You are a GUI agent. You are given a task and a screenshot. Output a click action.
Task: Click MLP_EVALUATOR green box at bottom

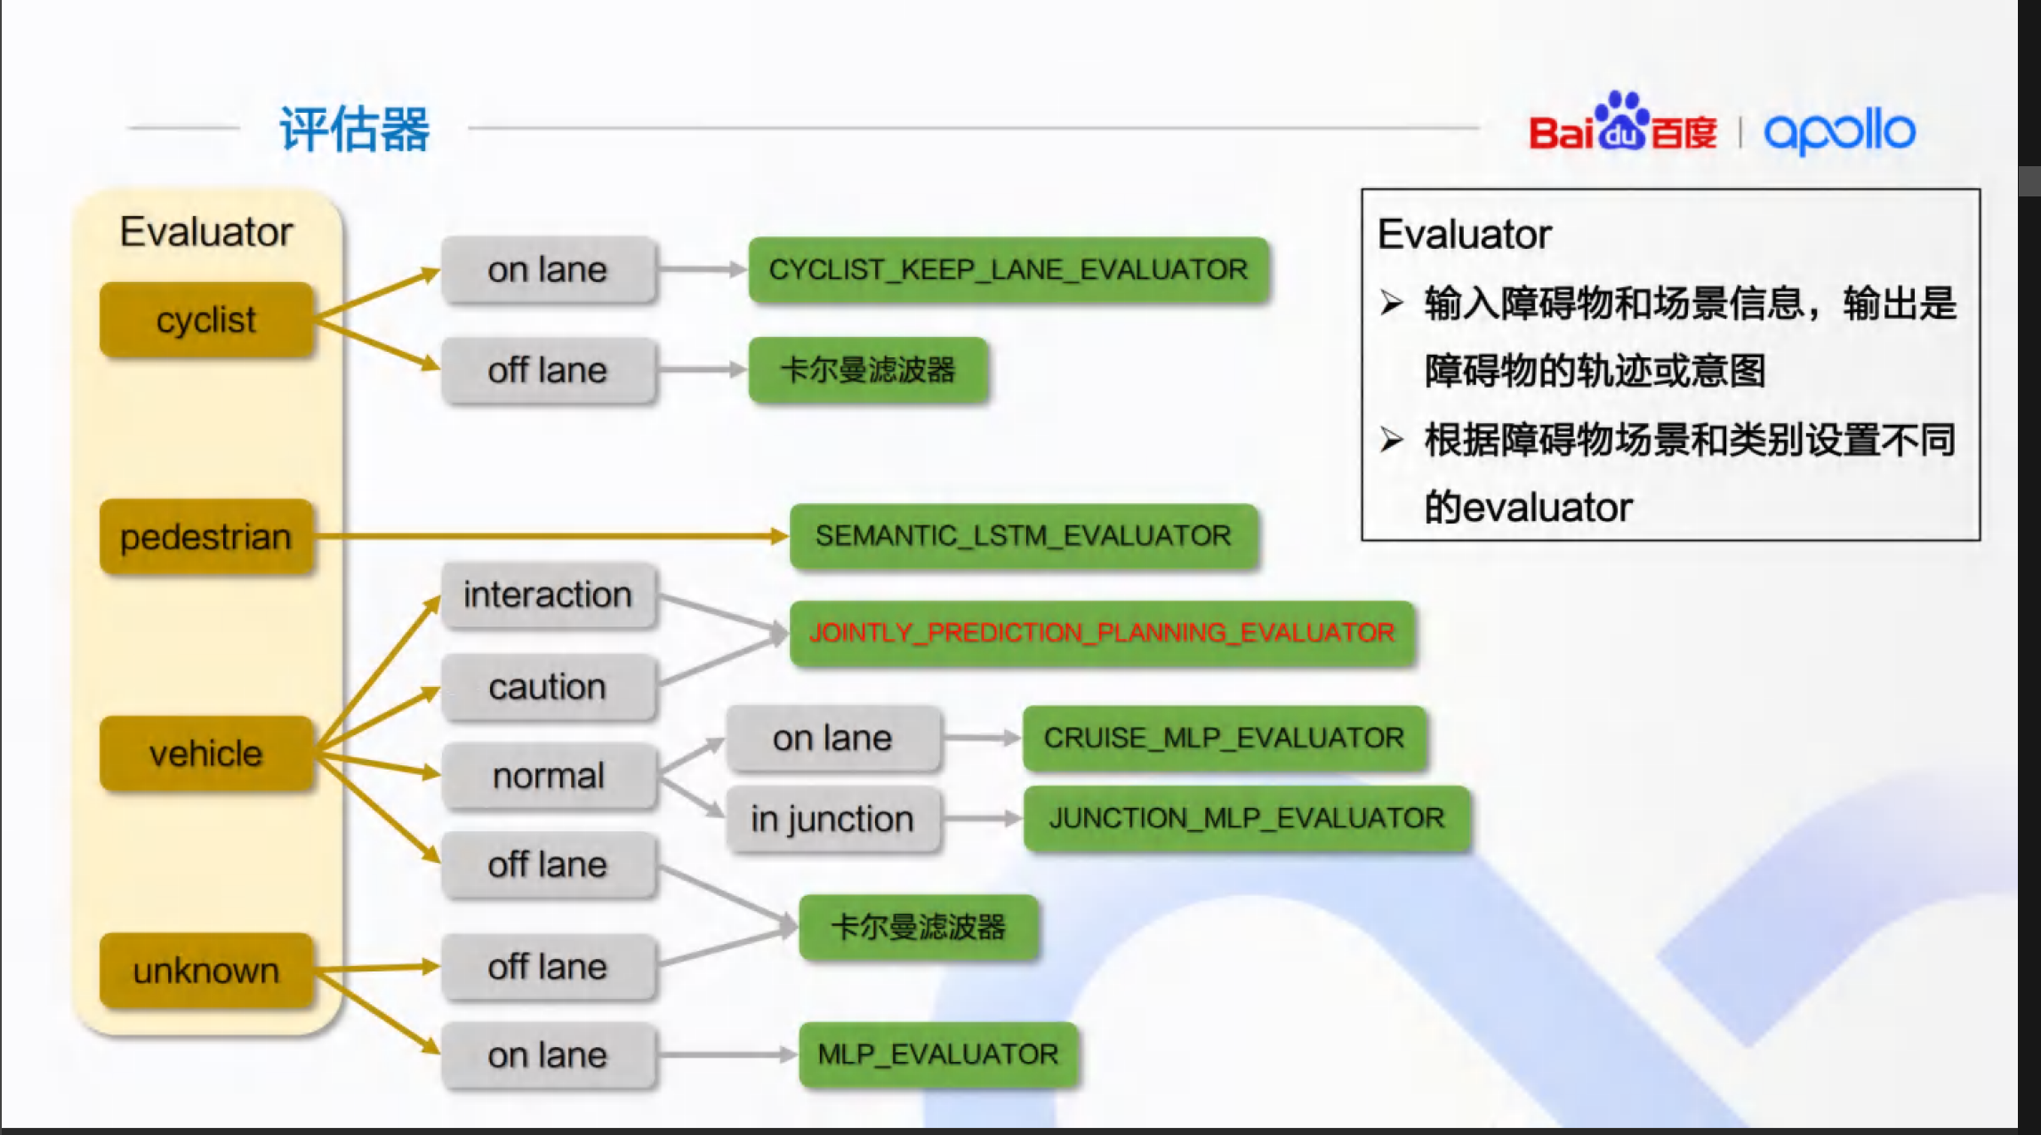pyautogui.click(x=937, y=1054)
